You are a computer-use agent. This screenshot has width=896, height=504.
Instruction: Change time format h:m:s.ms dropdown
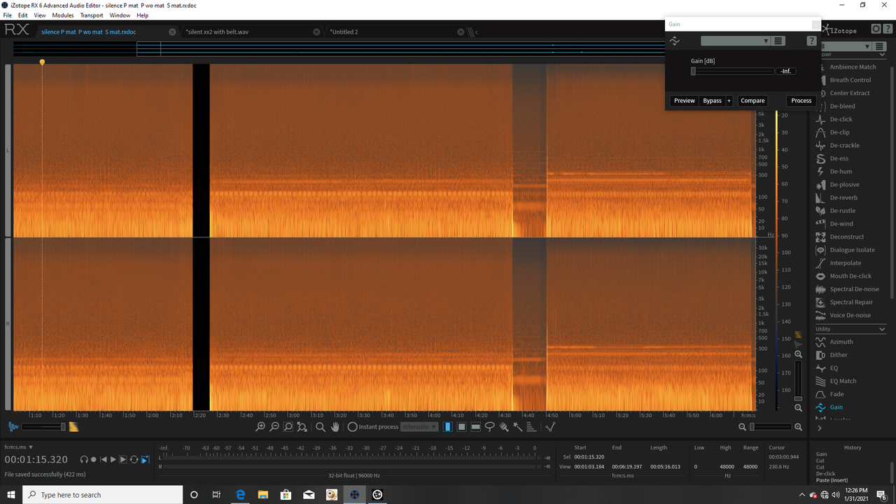[x=19, y=447]
